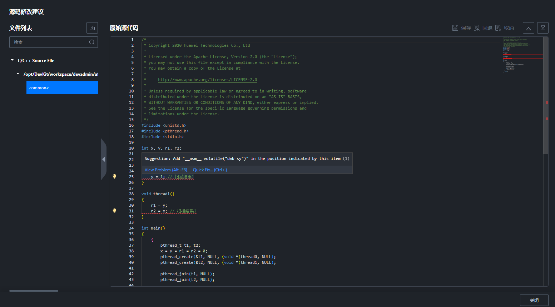The width and height of the screenshot is (555, 307).
Task: Click the 回退 revert button
Action: (483, 28)
